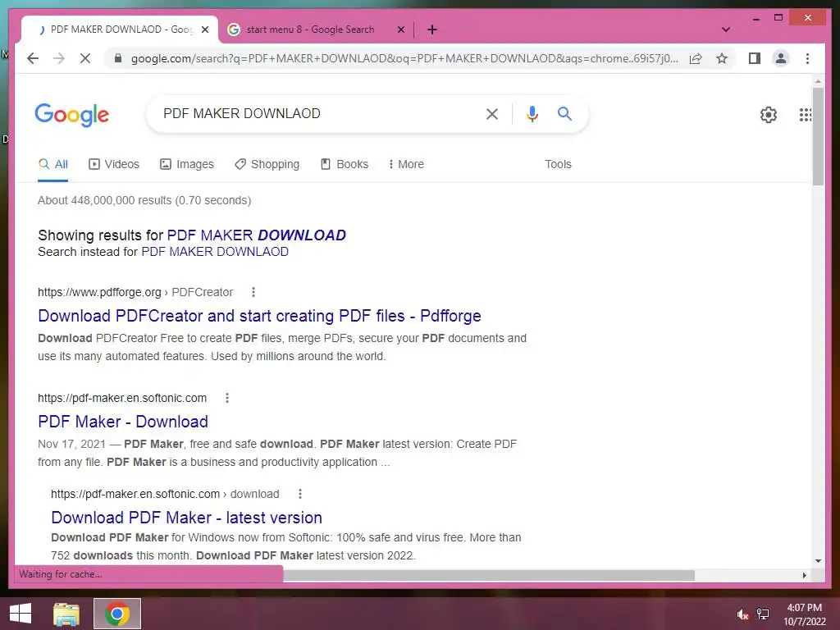
Task: Open Chrome side panel
Action: (755, 58)
